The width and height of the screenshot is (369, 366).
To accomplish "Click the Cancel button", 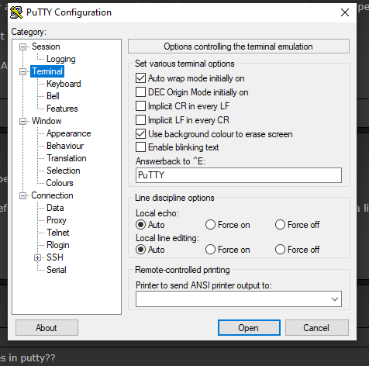I will coord(317,328).
